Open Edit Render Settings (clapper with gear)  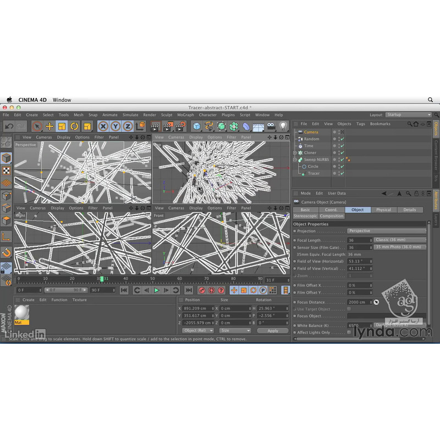[x=181, y=127]
